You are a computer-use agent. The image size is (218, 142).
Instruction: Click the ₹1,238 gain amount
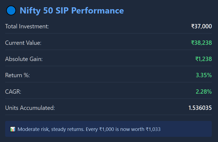(x=203, y=59)
